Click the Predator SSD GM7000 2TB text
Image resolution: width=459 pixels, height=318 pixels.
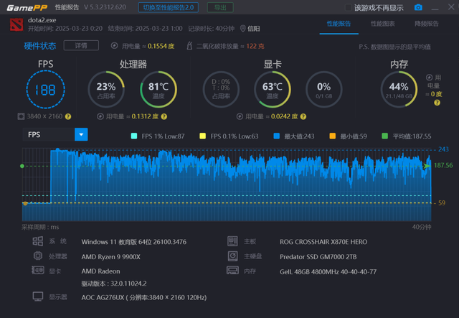point(318,257)
